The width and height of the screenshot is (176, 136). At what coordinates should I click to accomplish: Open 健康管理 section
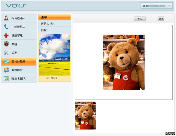pos(19,35)
